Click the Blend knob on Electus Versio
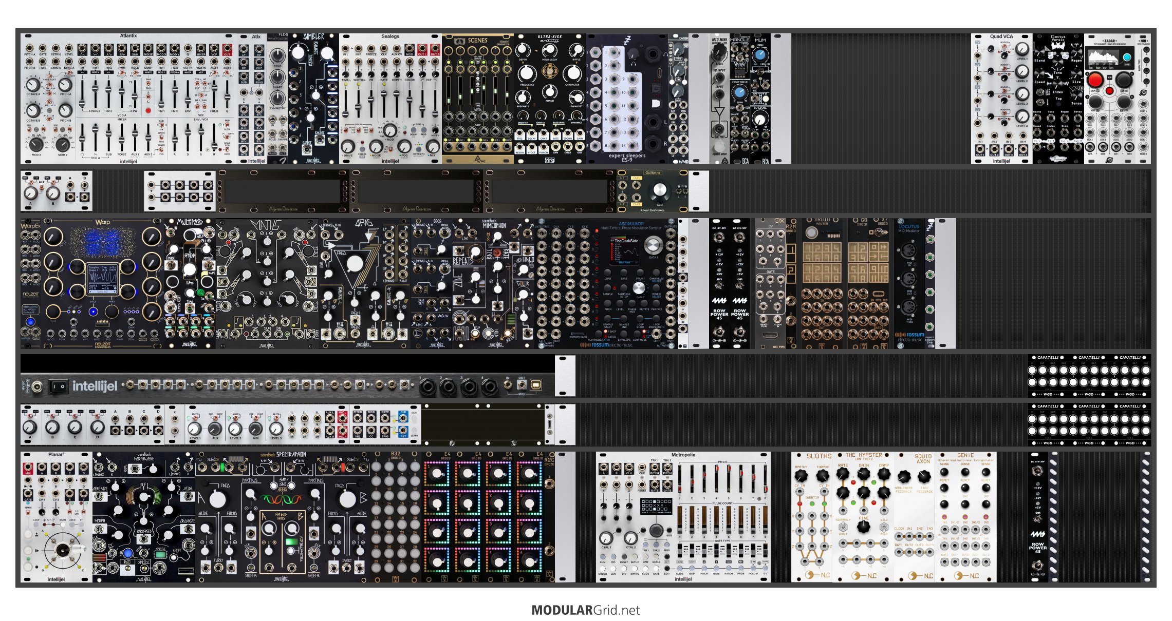The height and width of the screenshot is (621, 1172). pos(1040,51)
